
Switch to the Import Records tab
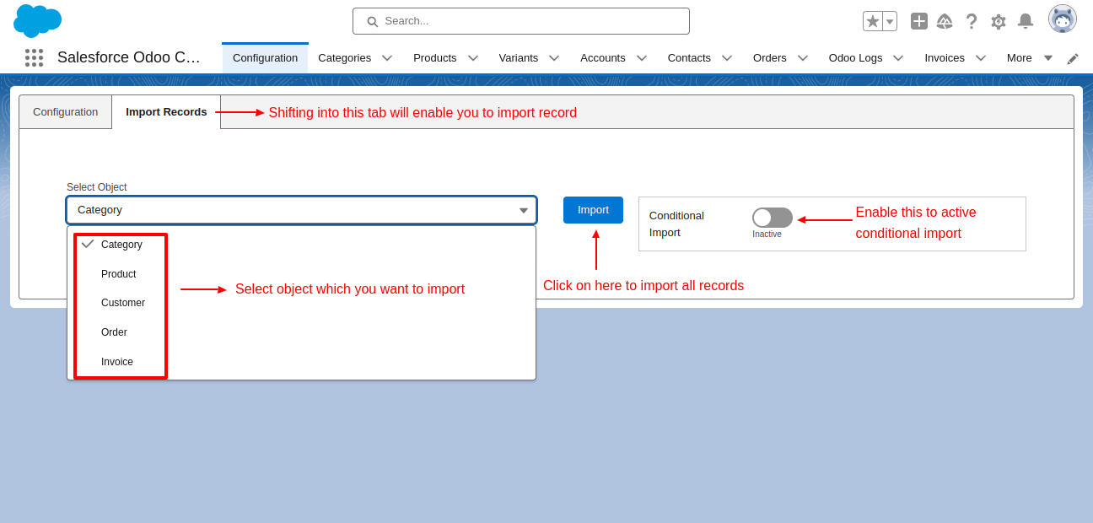tap(165, 111)
